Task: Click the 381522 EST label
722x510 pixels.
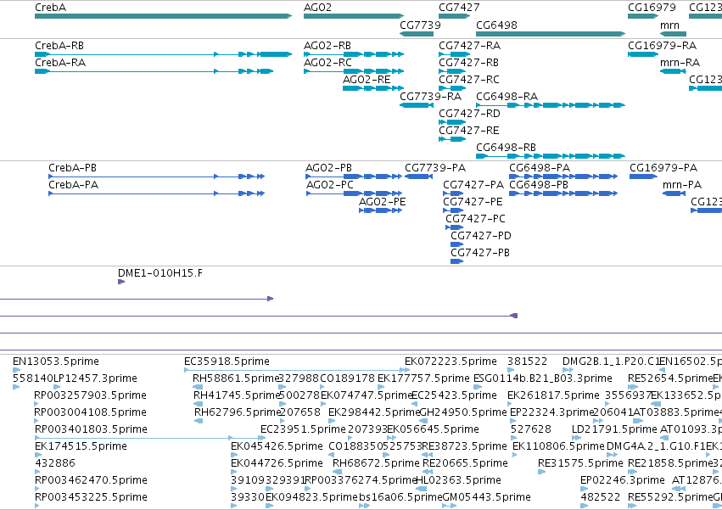Action: click(527, 361)
